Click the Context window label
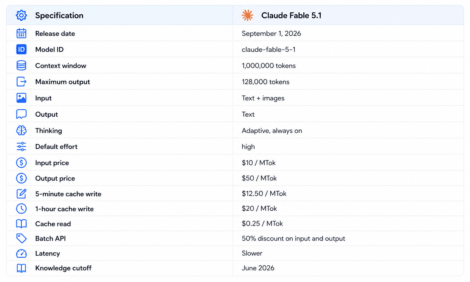Viewport: 470px width, 282px height. pyautogui.click(x=61, y=66)
